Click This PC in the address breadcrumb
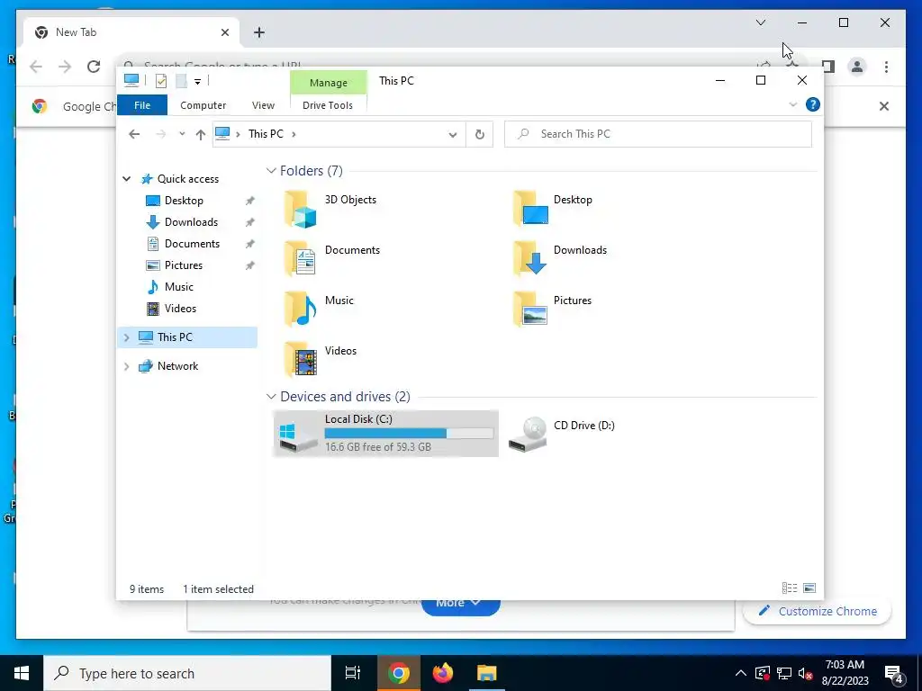The width and height of the screenshot is (922, 691). tap(266, 134)
